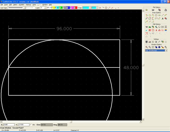Toggle green layer 3 checkbox
The height and width of the screenshot is (132, 170).
coord(59,8)
